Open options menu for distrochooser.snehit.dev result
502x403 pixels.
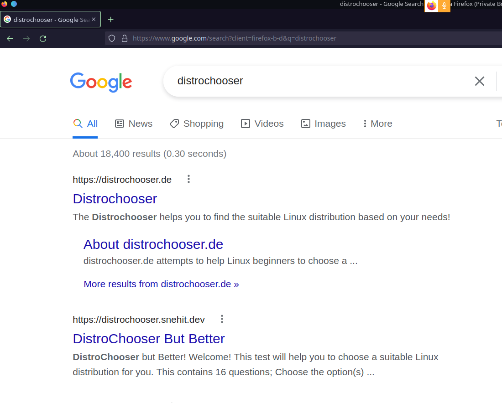(222, 319)
